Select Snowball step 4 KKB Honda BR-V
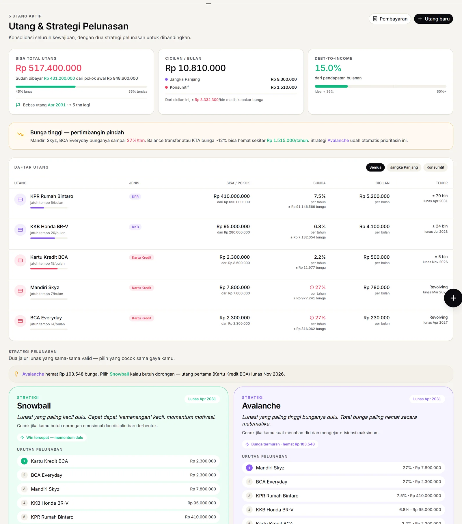462x524 pixels. coord(118,503)
